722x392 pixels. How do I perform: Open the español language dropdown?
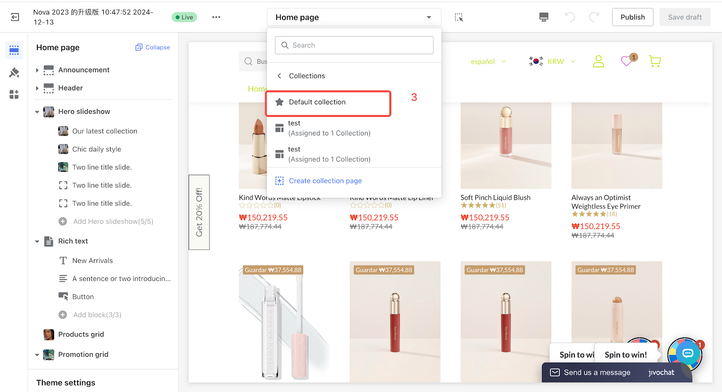point(488,61)
